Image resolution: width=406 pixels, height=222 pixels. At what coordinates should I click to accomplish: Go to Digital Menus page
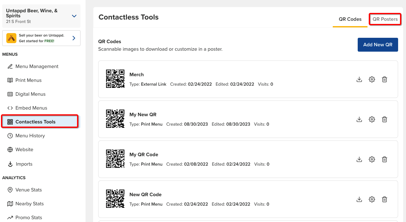[x=30, y=94]
